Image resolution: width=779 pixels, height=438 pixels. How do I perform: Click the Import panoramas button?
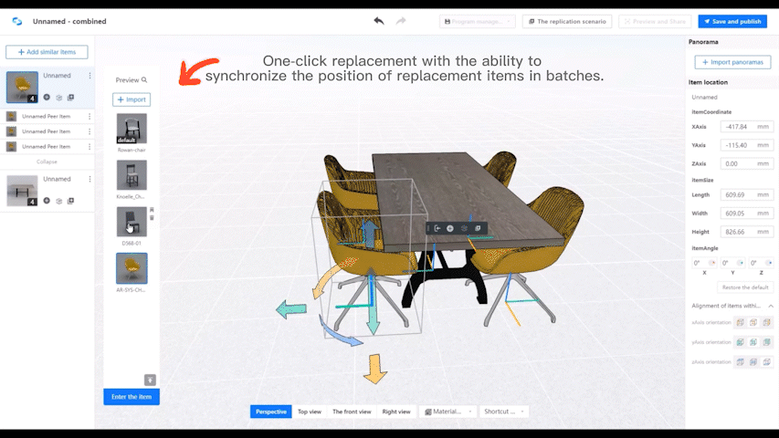(732, 62)
